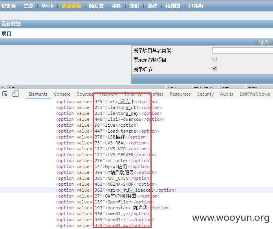Open the 总览 menu item
This screenshot has height=229, width=273.
29,6
